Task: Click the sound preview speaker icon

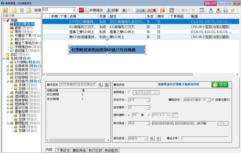Action: (x=152, y=139)
